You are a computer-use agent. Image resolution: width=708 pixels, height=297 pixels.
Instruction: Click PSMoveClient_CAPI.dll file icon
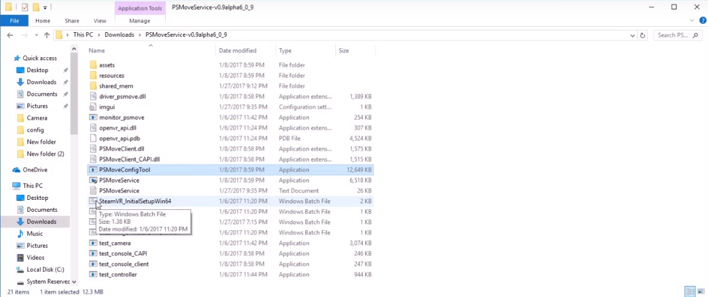[x=93, y=159]
